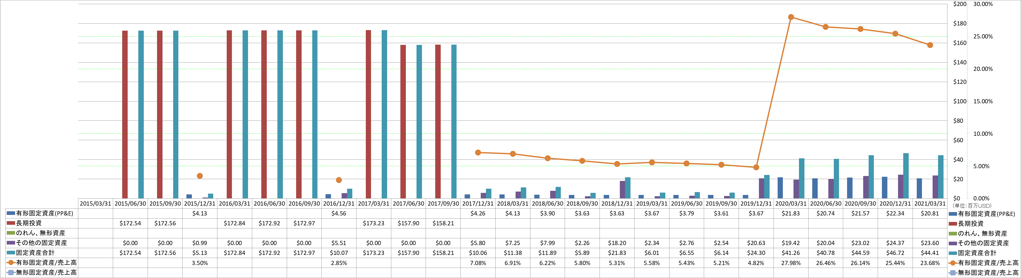Viewport: 1021px width, 278px height.
Task: Select the $172.92 cell in 長期投資 row
Action: tap(270, 223)
